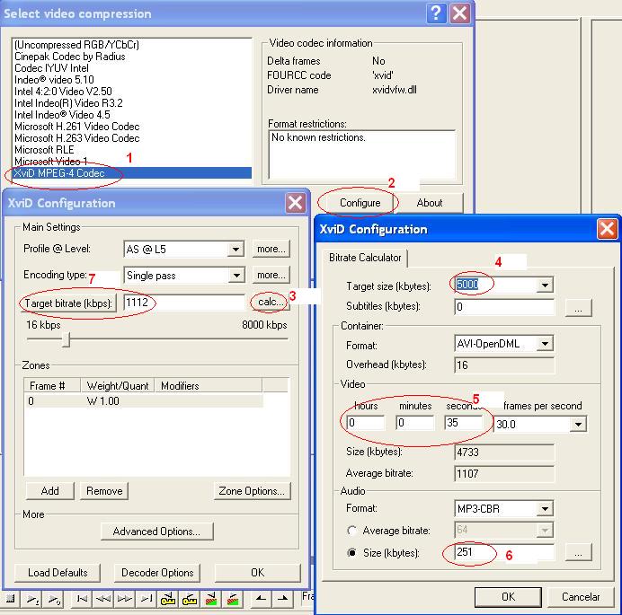The height and width of the screenshot is (615, 622).
Task: Close the left XviD Configuration window
Action: [296, 203]
